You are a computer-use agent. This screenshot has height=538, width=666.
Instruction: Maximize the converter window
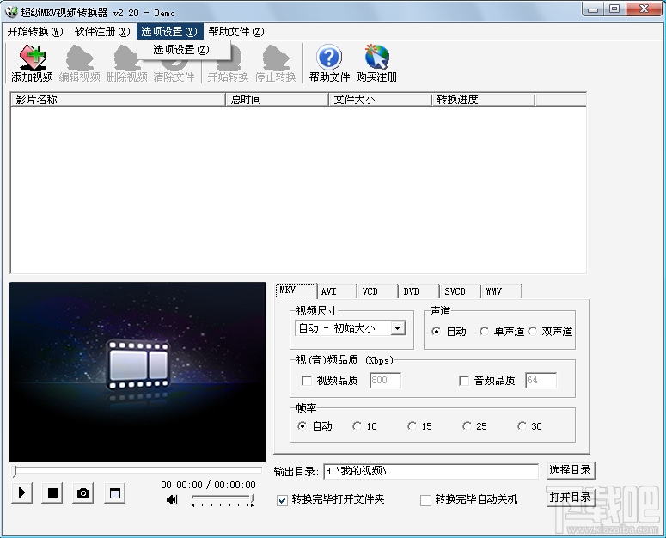tap(614, 9)
